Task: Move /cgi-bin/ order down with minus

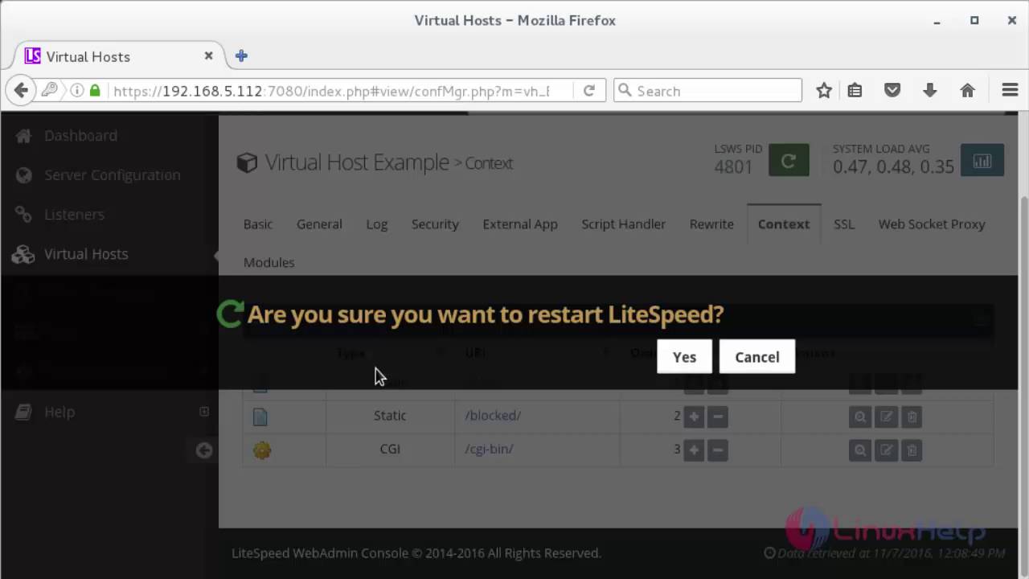Action: pos(718,450)
